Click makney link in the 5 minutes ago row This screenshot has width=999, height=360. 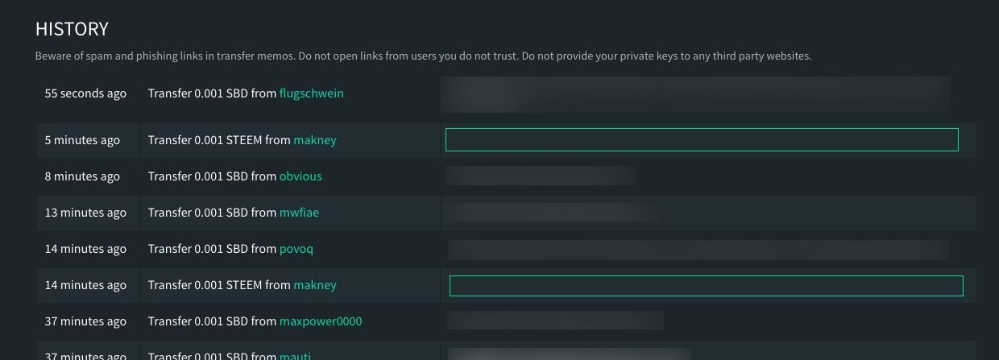click(315, 140)
